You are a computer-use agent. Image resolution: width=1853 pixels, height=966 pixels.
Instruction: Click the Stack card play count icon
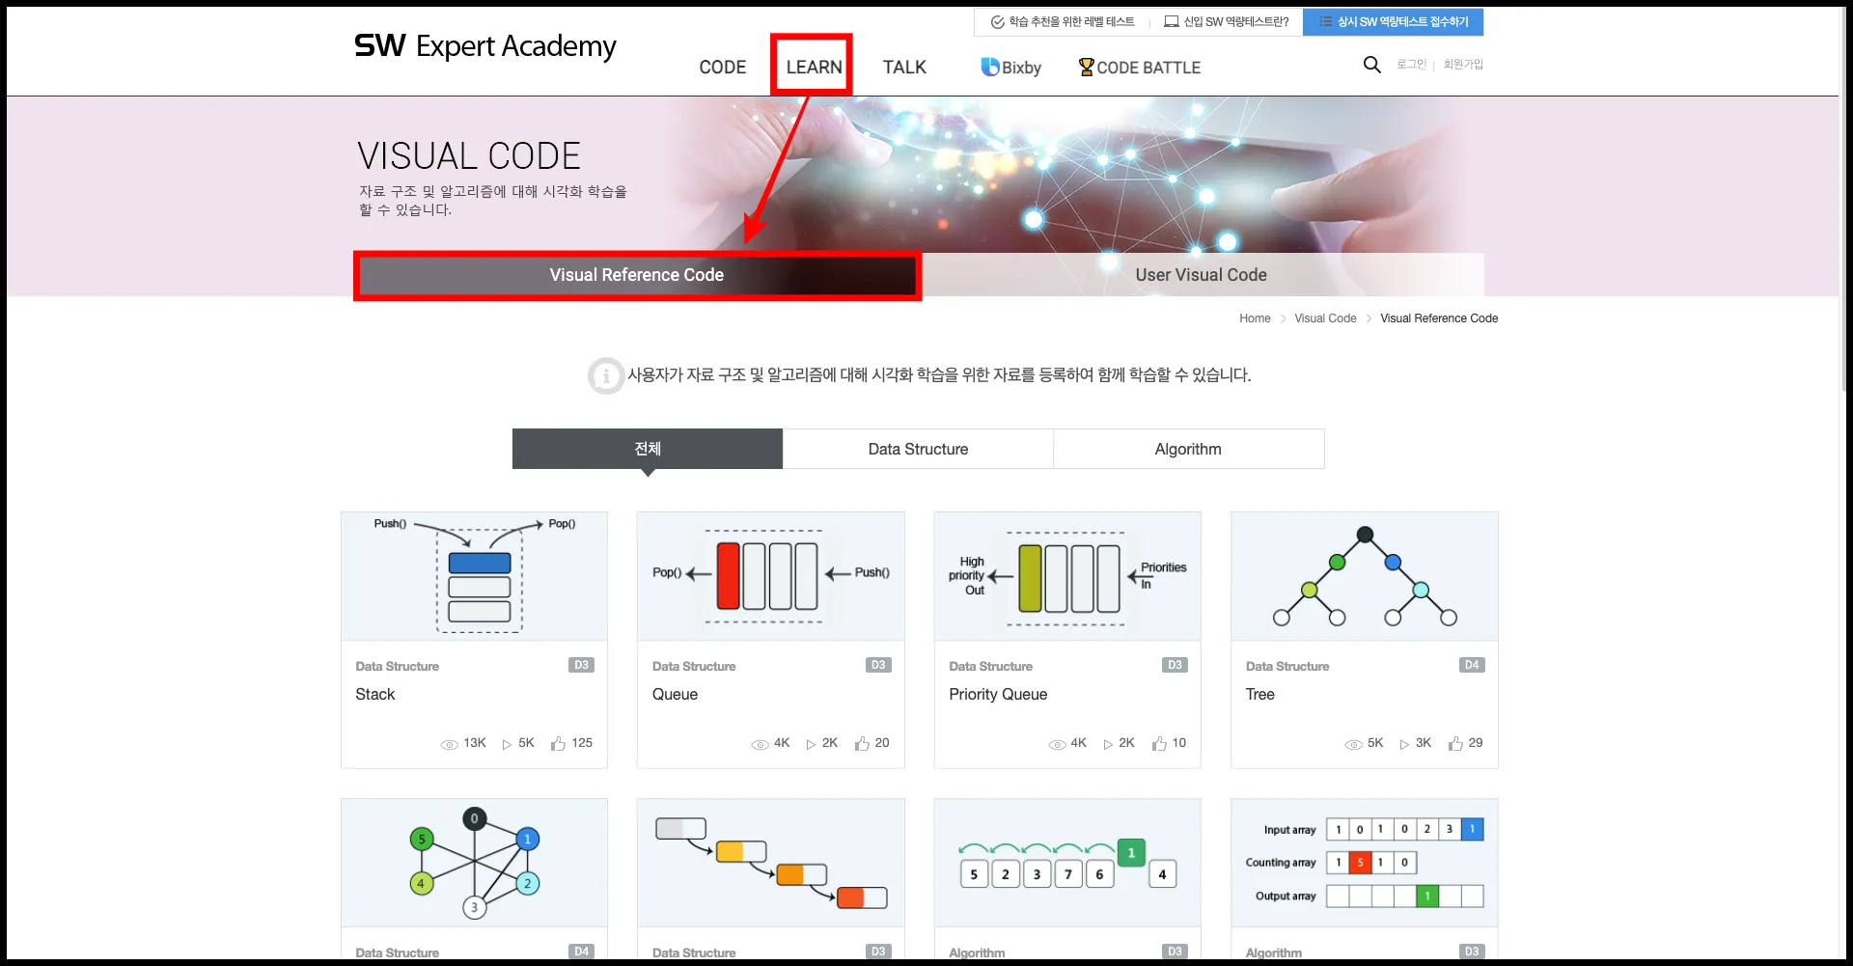[507, 744]
